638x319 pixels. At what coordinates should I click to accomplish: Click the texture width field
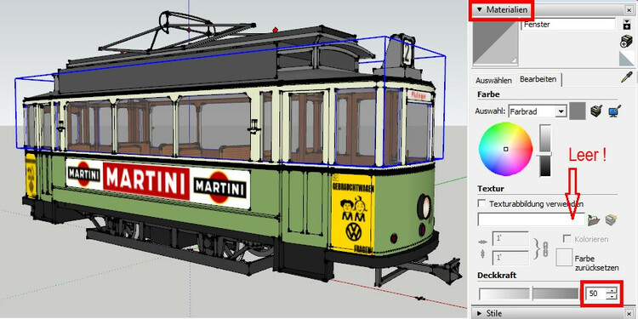(x=510, y=239)
